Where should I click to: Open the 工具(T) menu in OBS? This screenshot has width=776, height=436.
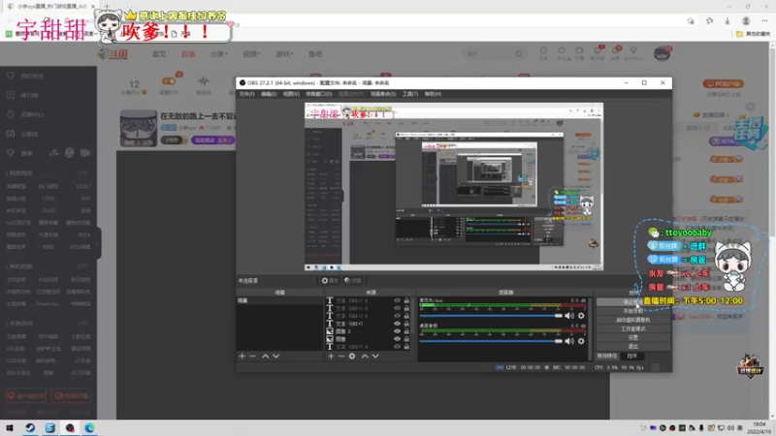[409, 94]
